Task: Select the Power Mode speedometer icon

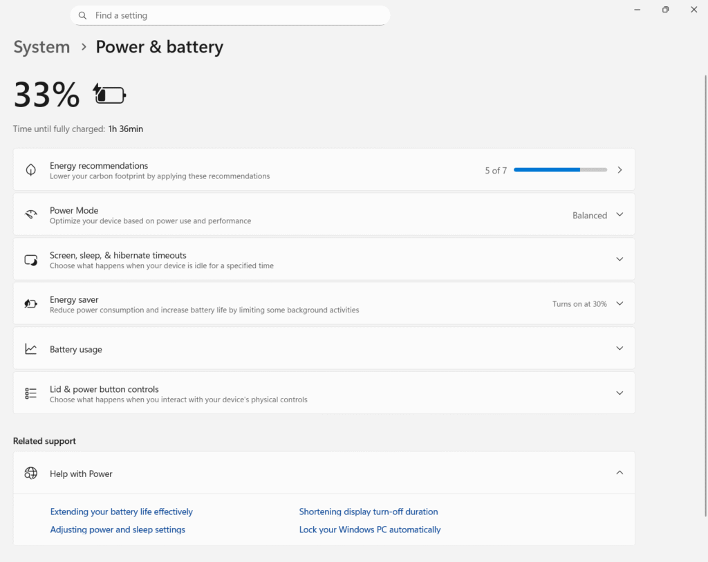Action: click(x=30, y=214)
